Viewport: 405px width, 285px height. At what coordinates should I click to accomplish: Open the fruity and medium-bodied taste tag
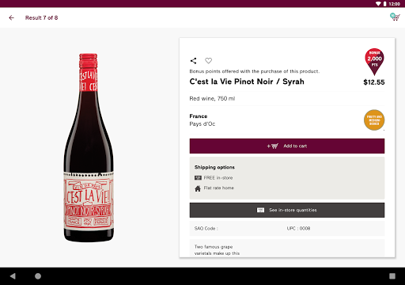374,120
